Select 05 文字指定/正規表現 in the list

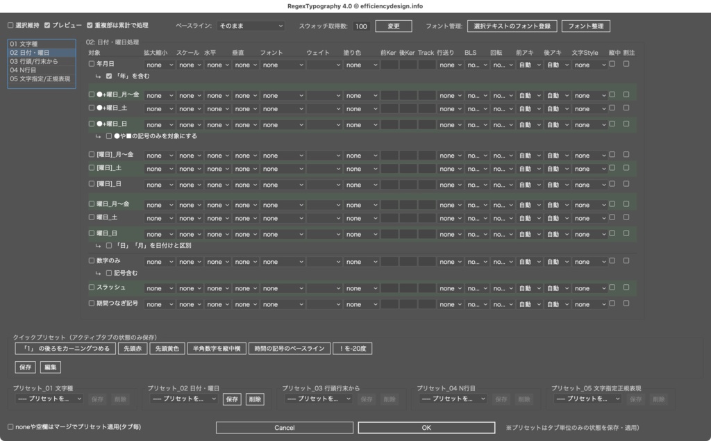pos(42,78)
